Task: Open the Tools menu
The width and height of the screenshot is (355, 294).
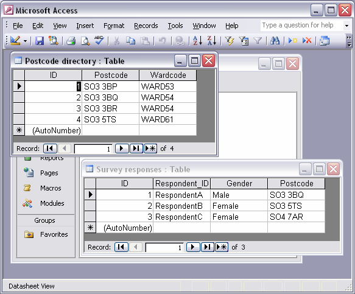Action: pyautogui.click(x=175, y=26)
